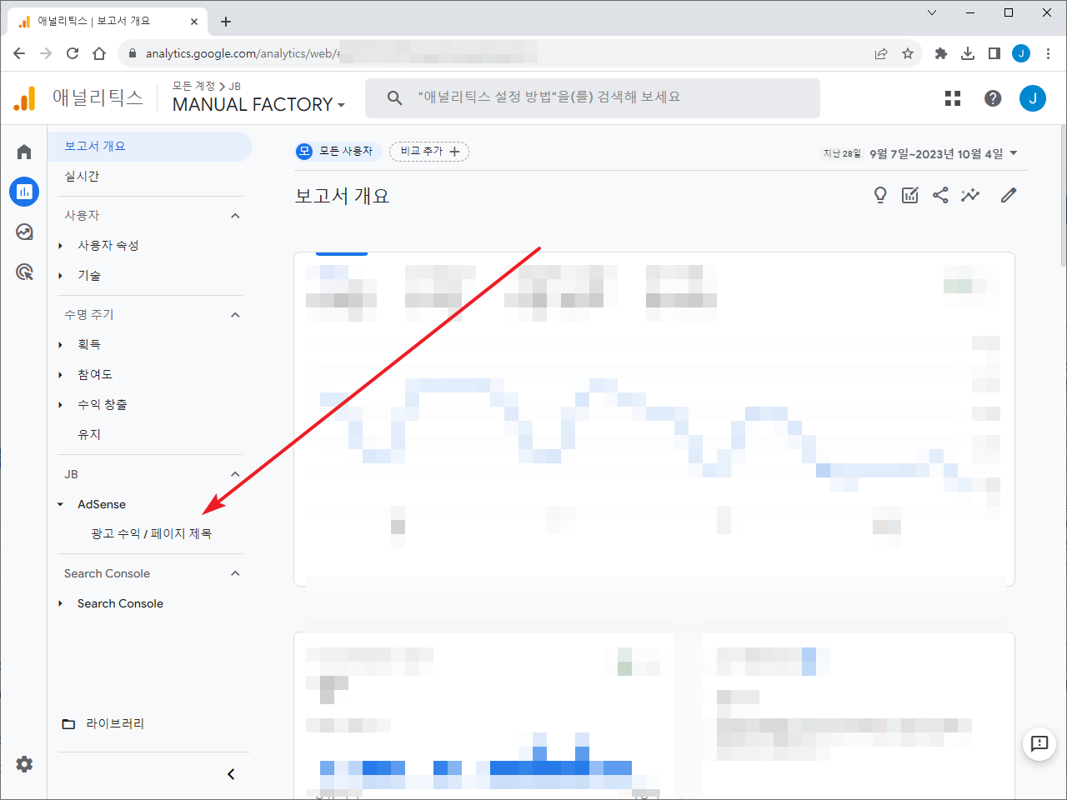Share this report icon

[940, 195]
